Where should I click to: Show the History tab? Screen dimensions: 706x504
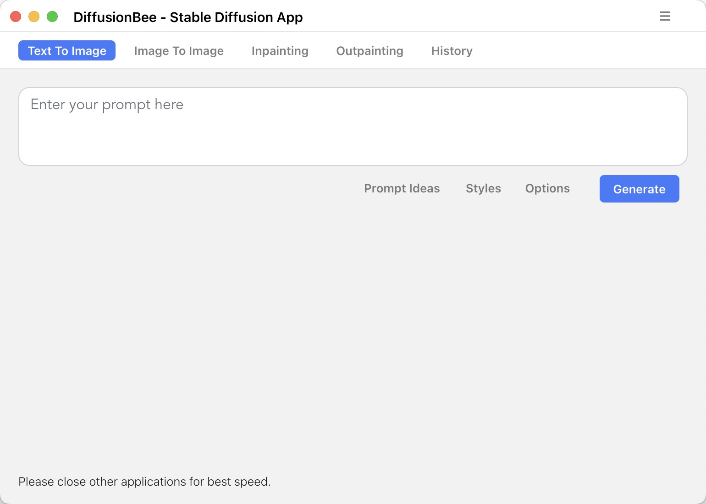point(452,51)
